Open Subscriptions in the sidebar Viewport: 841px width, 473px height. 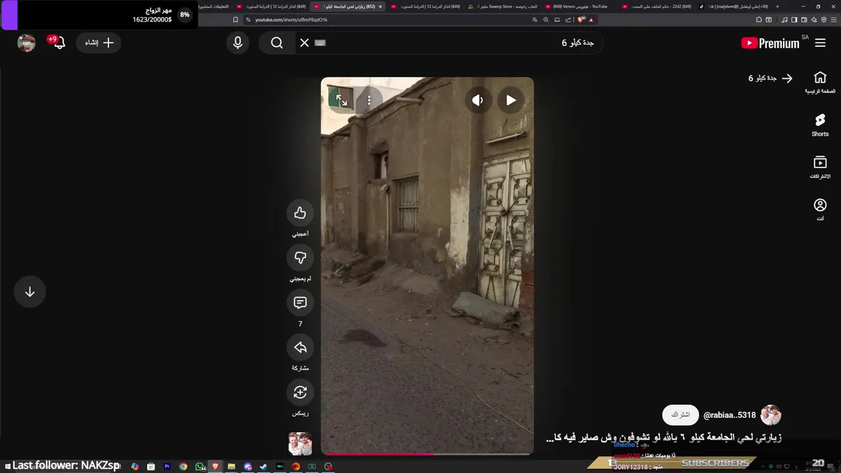[820, 167]
